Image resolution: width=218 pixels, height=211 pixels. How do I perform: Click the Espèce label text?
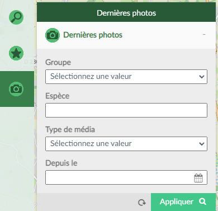[x=58, y=96]
